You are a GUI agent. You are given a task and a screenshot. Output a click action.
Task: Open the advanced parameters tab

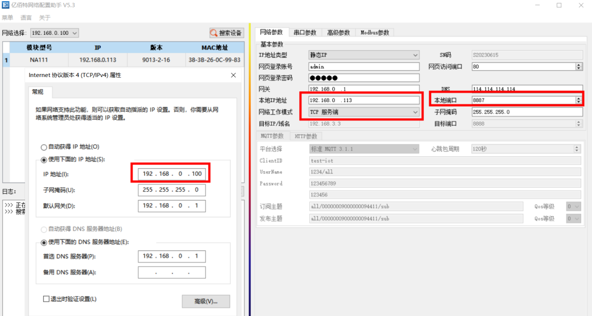pos(338,33)
